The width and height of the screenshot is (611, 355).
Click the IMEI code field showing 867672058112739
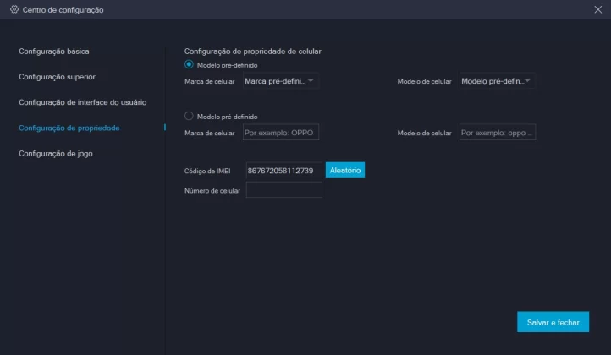point(283,171)
